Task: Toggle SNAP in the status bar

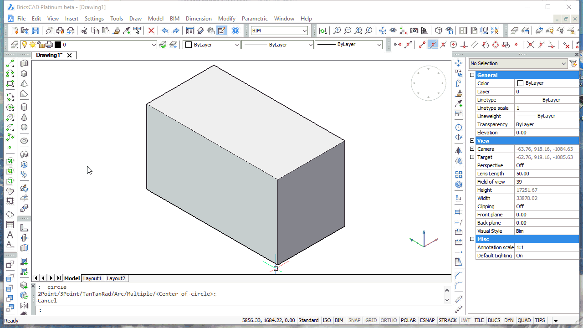Action: [x=354, y=320]
